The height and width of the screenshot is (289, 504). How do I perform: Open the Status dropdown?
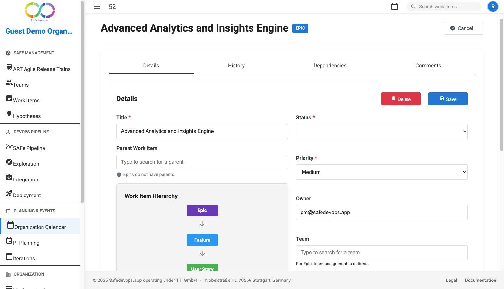pyautogui.click(x=382, y=131)
